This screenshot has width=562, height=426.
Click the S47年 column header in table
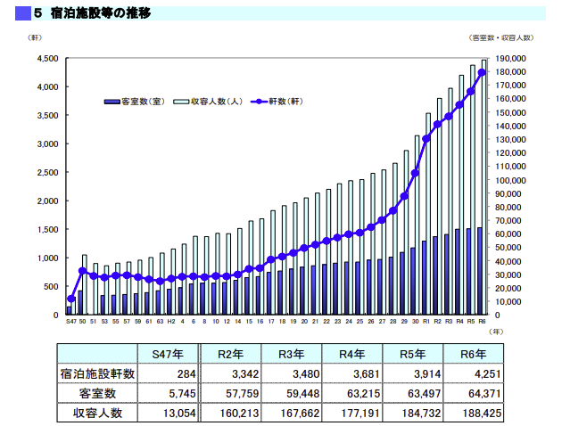pos(167,354)
